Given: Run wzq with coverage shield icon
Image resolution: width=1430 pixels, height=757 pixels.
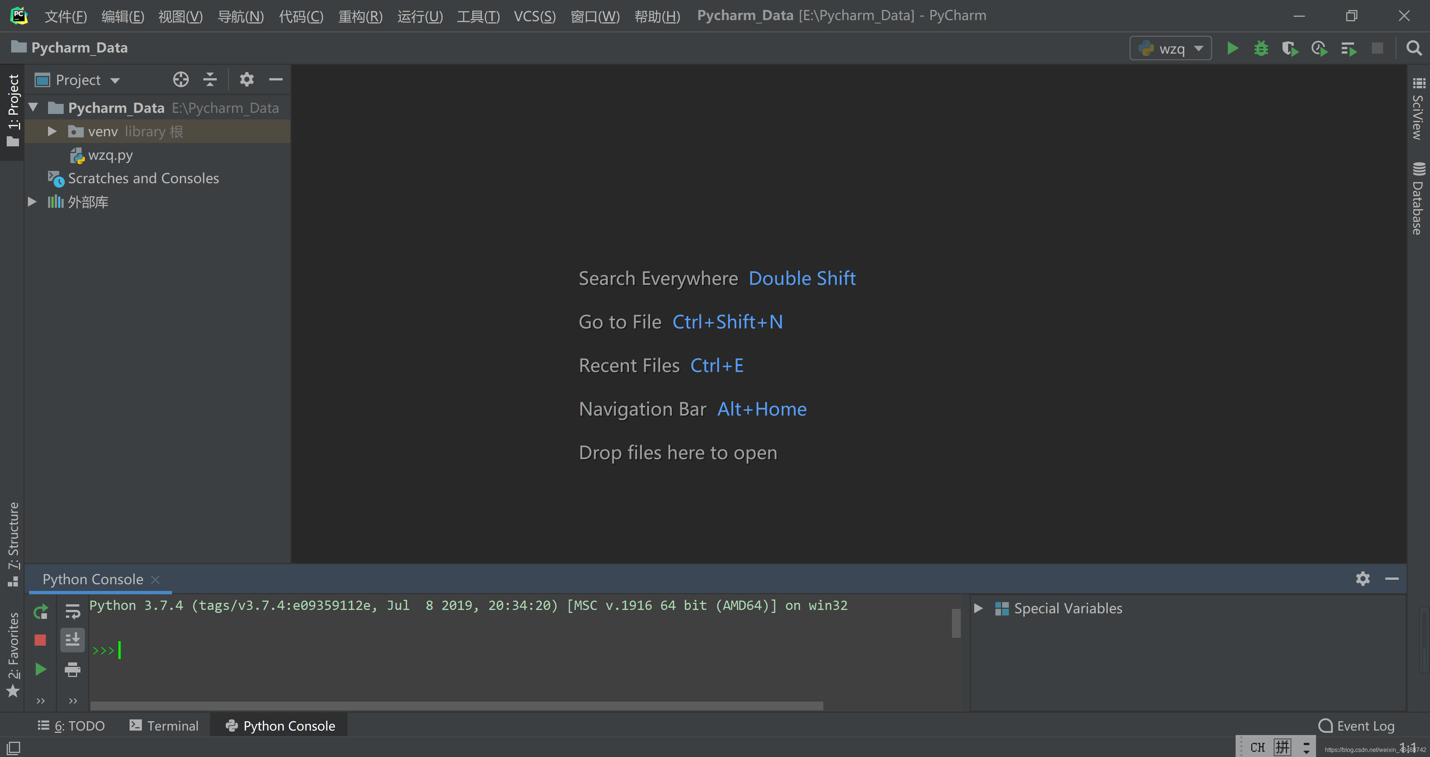Looking at the screenshot, I should pos(1290,48).
